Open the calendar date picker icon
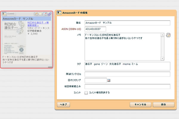This screenshot has width=179, height=119. coord(109,80)
